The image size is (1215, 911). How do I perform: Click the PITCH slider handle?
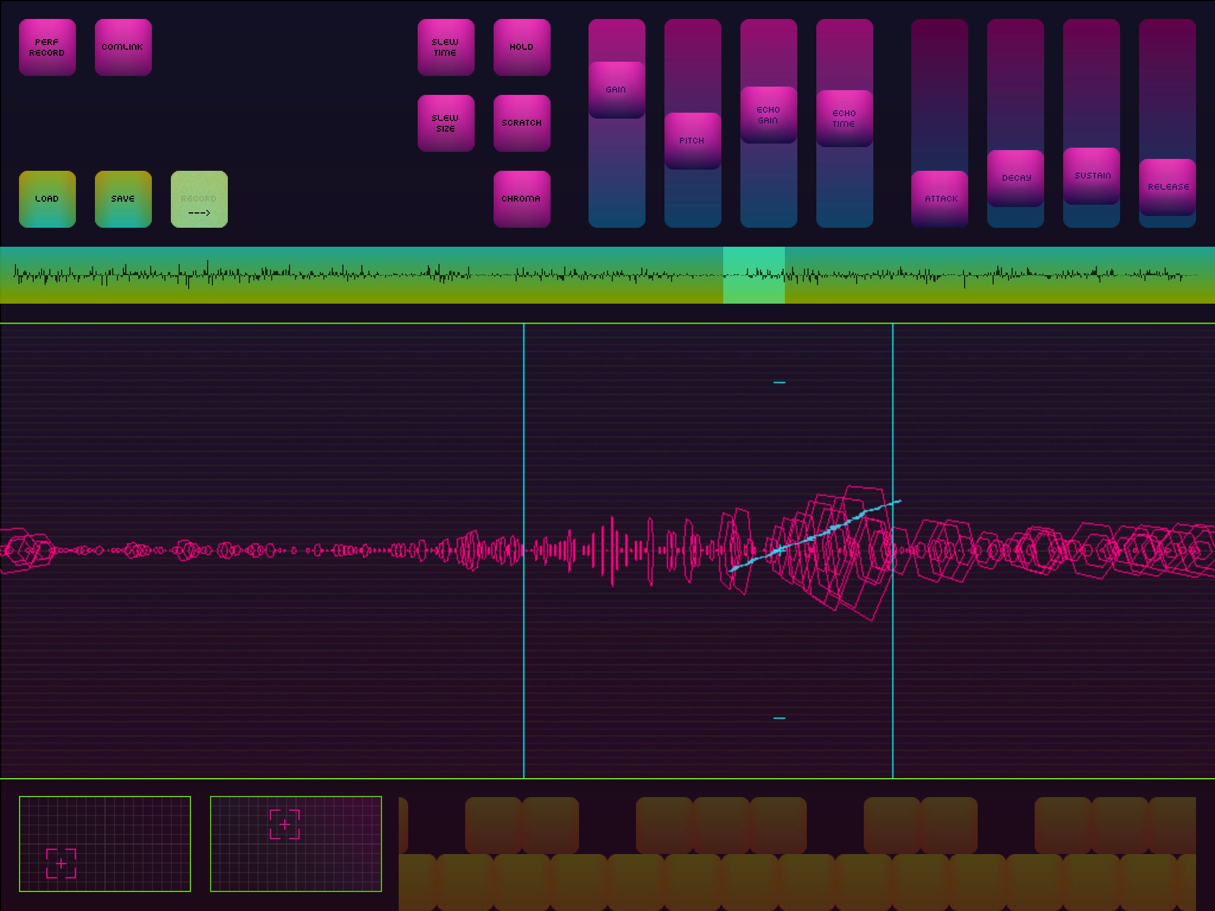[x=692, y=141]
